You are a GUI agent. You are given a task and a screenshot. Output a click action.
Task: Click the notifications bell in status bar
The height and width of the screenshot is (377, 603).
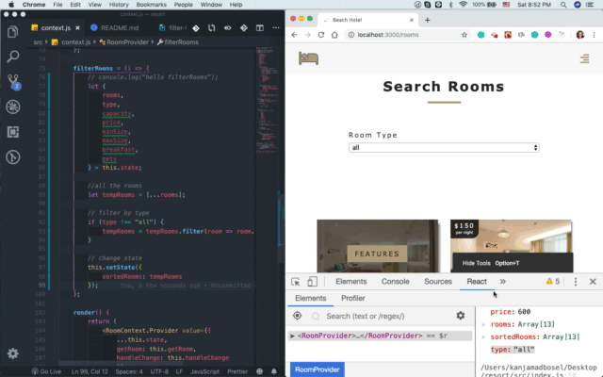point(274,371)
